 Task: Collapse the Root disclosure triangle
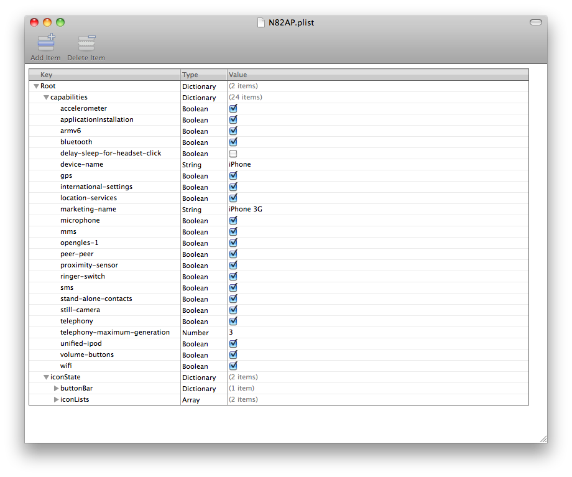[36, 86]
